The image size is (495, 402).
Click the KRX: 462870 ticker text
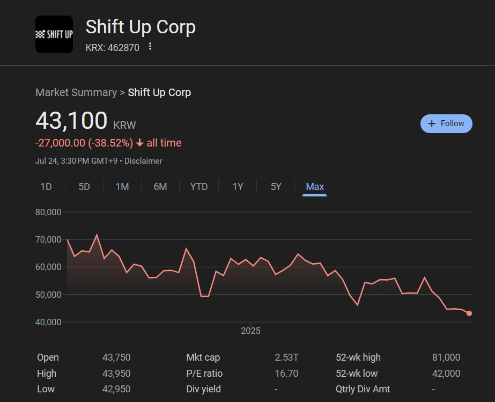pos(113,48)
